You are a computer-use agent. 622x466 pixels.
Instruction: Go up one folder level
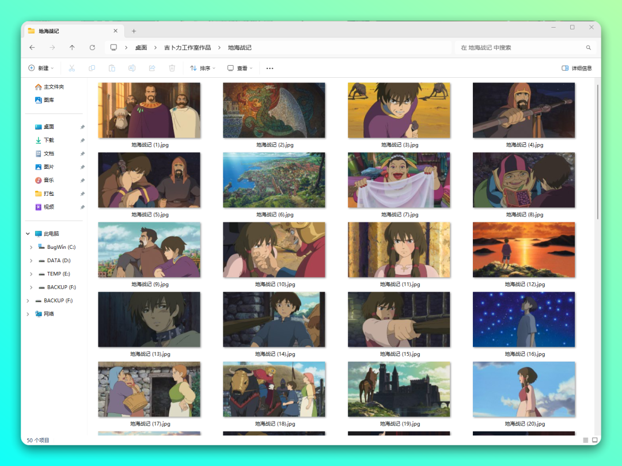72,48
